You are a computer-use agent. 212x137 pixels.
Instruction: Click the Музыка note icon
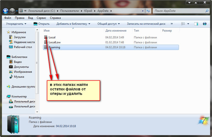(11, 77)
